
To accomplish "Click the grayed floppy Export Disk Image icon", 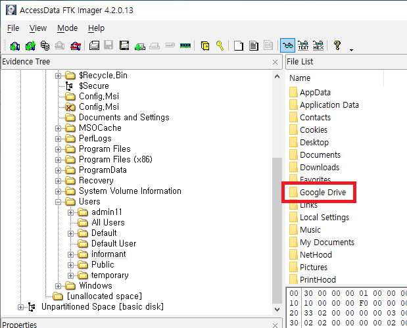I will tap(108, 45).
